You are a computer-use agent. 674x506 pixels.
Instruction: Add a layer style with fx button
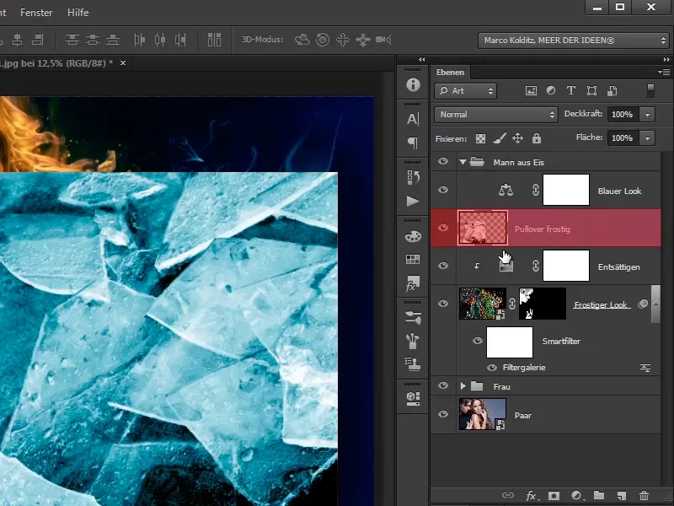[x=532, y=496]
